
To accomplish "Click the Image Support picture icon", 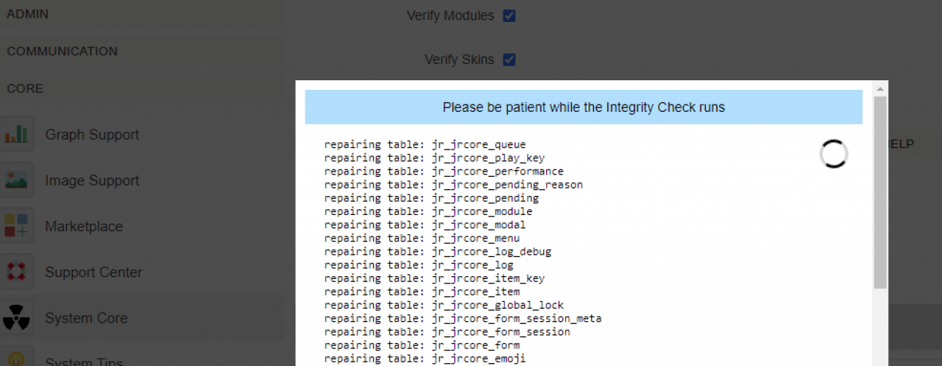I will pyautogui.click(x=16, y=180).
